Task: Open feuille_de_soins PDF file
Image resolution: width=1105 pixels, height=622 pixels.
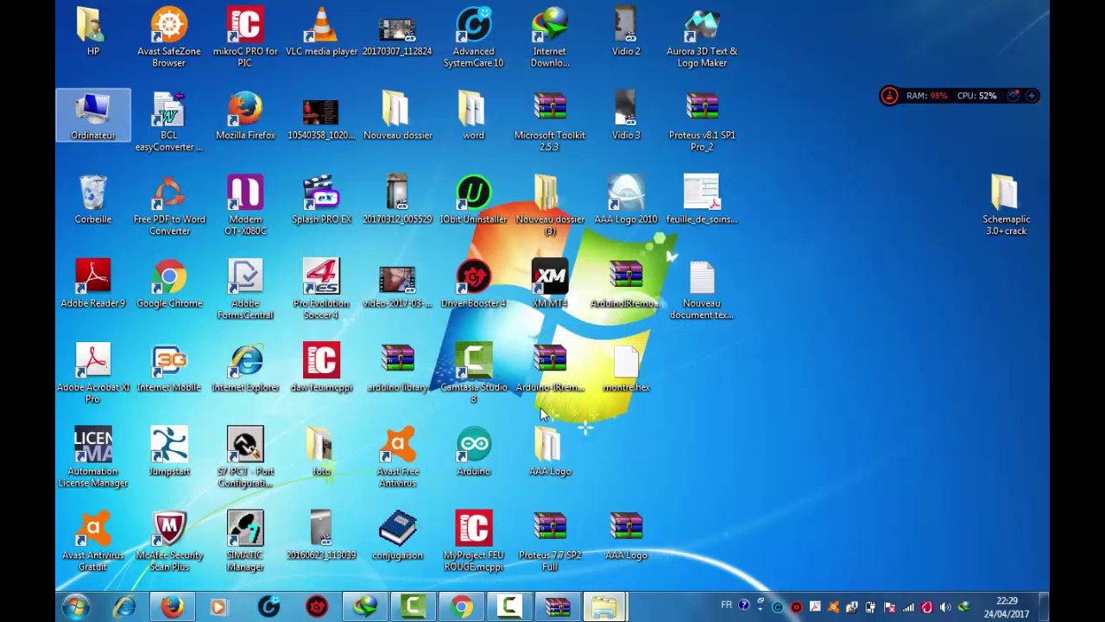Action: pyautogui.click(x=702, y=200)
